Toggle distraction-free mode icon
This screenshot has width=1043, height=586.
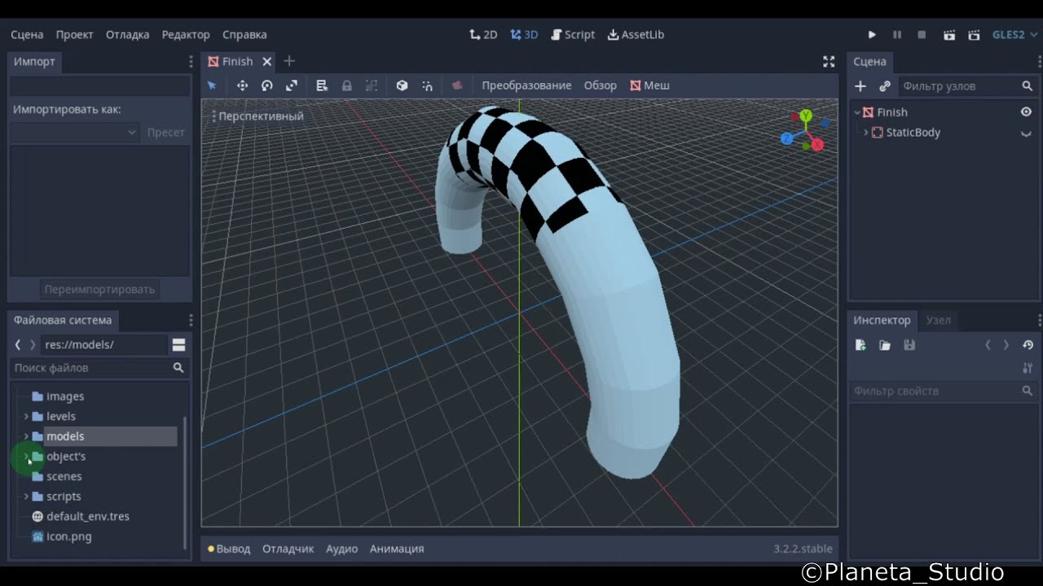(829, 62)
